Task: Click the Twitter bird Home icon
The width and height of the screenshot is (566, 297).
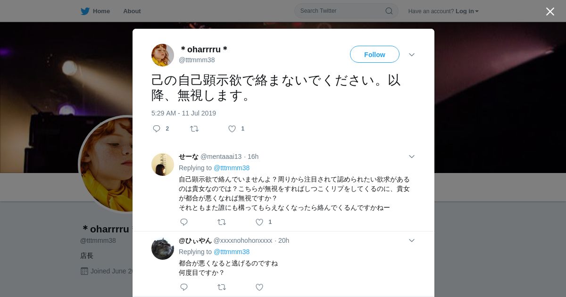Action: point(85,11)
